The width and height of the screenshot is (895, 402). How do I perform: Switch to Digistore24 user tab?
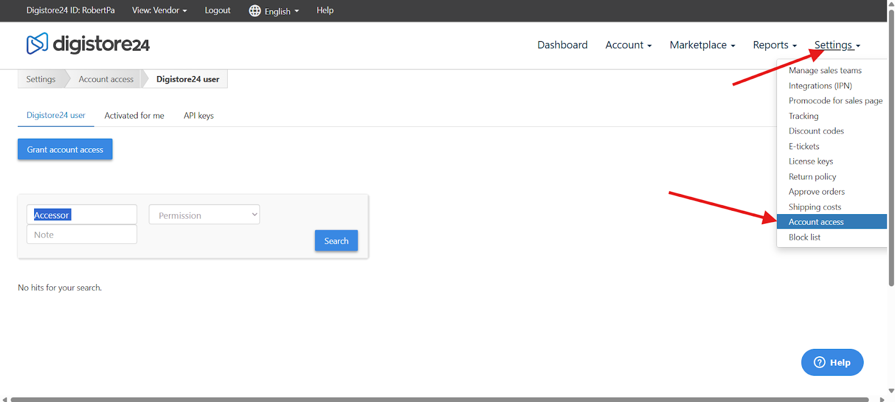coord(56,115)
